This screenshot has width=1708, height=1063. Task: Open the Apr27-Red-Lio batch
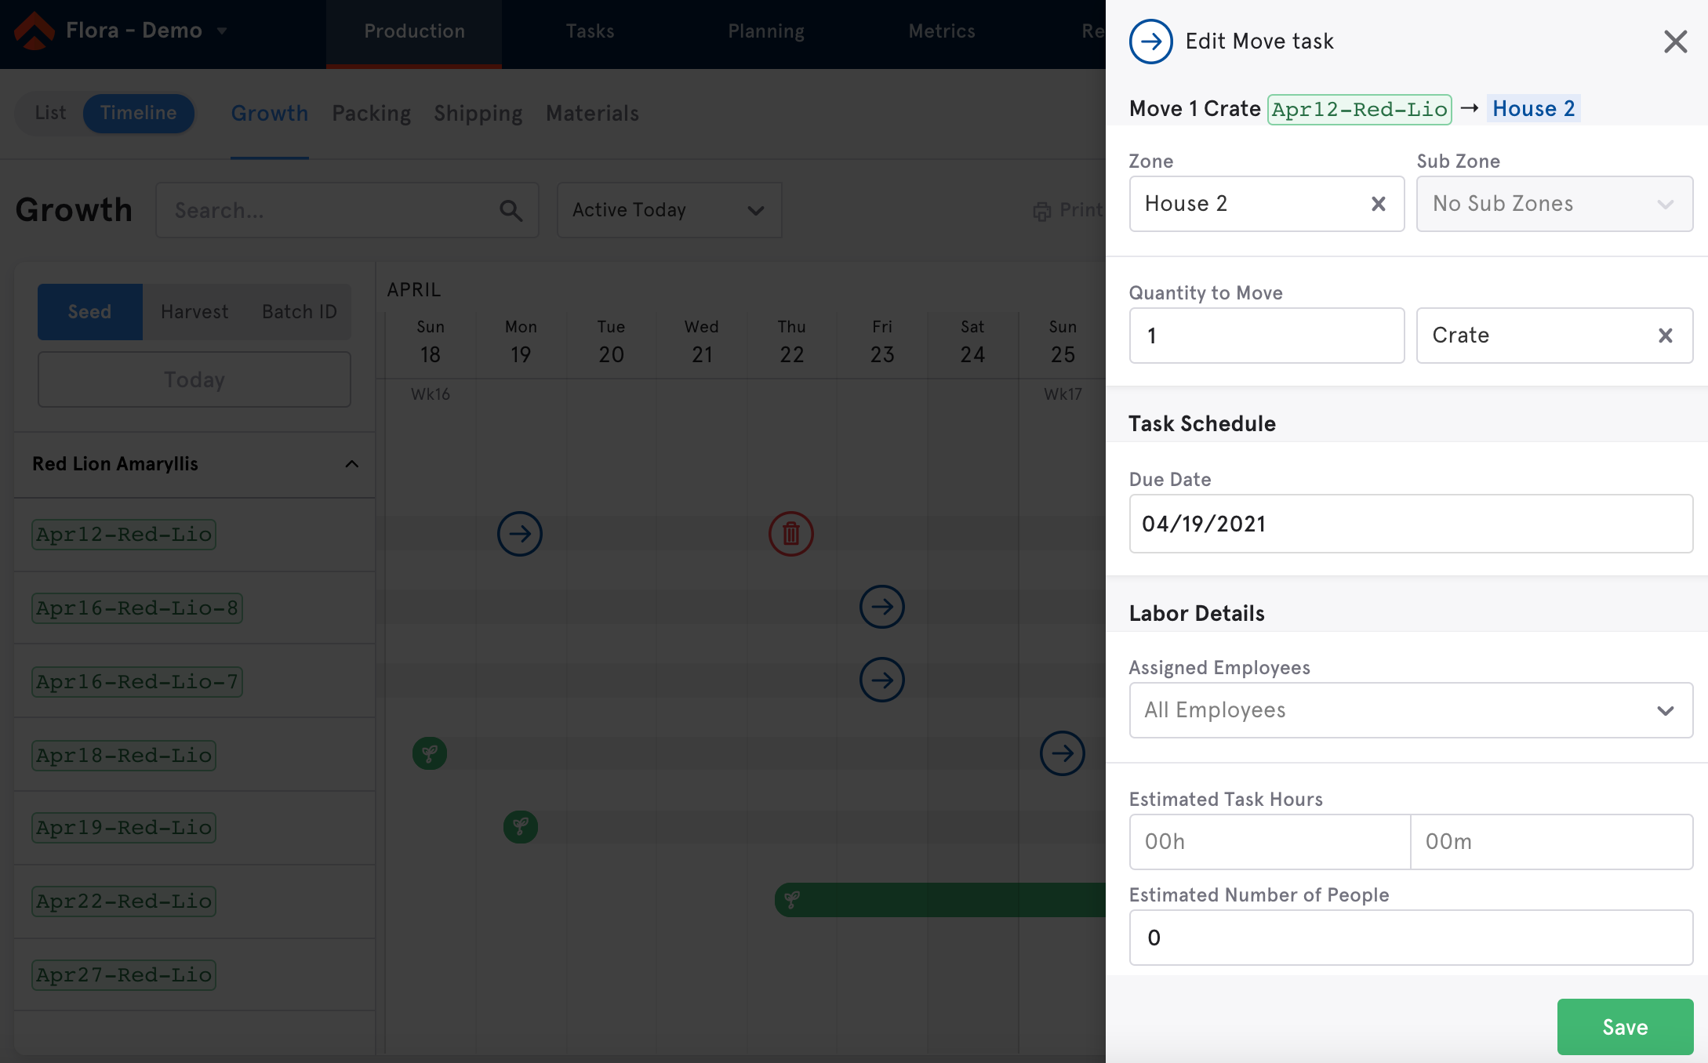click(x=124, y=975)
